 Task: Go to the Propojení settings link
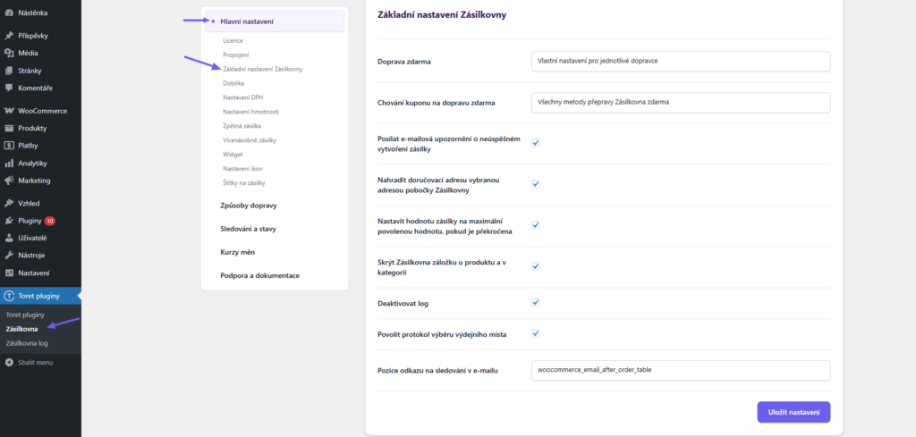pyautogui.click(x=236, y=55)
